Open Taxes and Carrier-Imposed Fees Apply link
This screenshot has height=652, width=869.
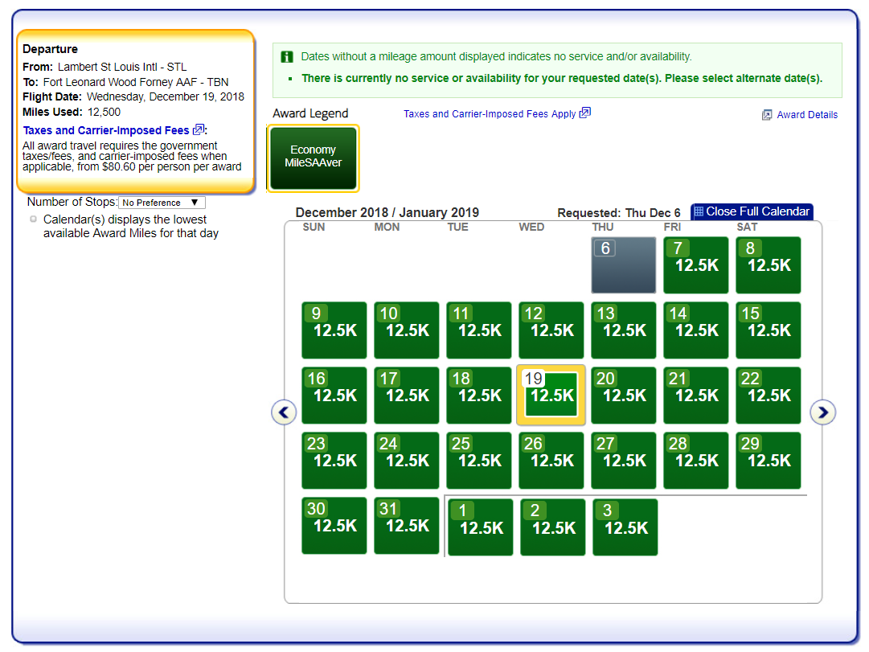[x=490, y=114]
